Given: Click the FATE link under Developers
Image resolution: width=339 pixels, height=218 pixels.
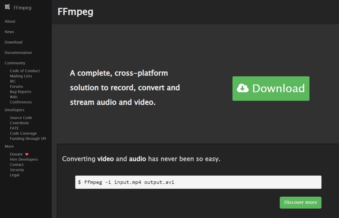Looking at the screenshot, I should [14, 128].
